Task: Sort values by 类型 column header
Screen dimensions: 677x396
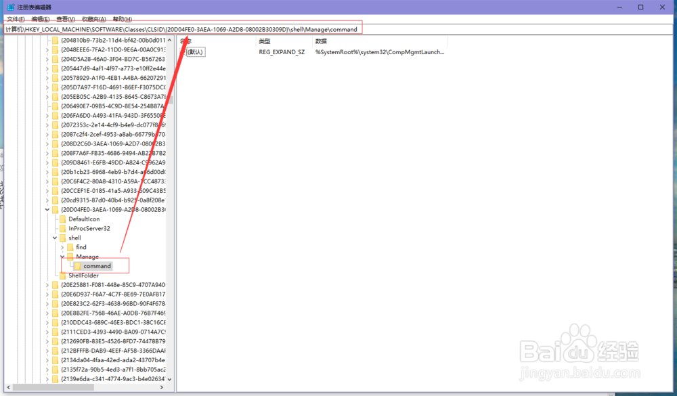Action: [284, 41]
